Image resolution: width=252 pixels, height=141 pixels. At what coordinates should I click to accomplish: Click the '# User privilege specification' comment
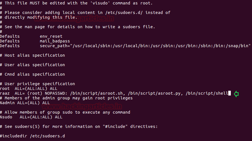pos(37,84)
